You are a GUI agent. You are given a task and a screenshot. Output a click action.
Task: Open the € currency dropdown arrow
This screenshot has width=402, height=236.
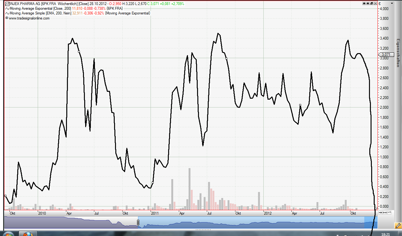[392, 3]
